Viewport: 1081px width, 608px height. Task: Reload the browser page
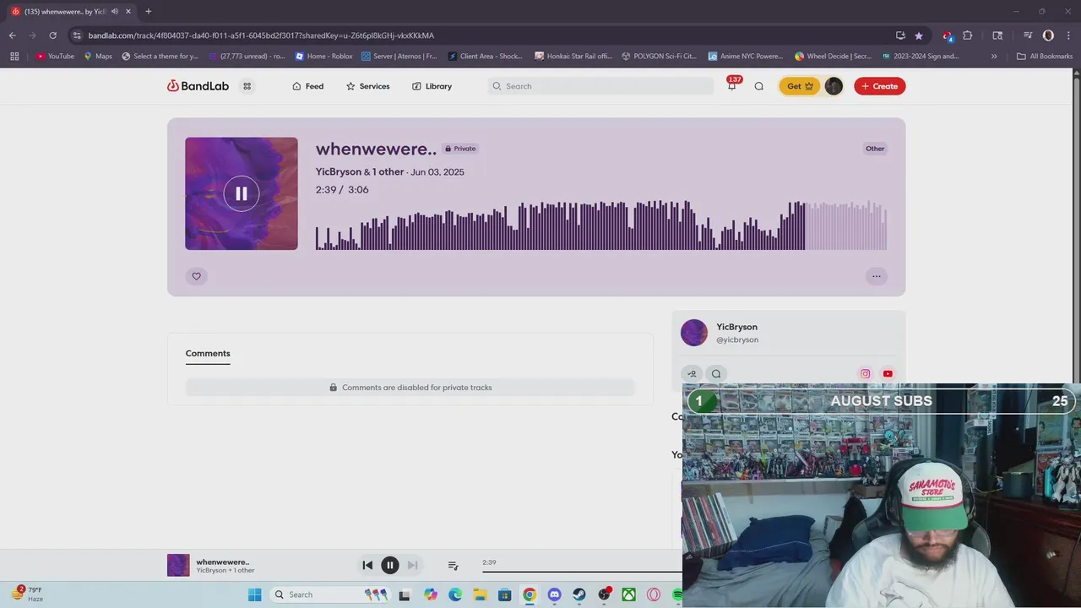tap(52, 35)
